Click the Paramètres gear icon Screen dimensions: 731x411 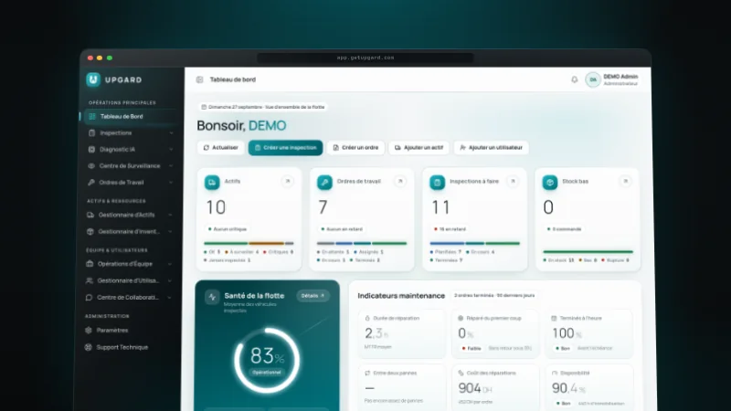[x=89, y=330]
